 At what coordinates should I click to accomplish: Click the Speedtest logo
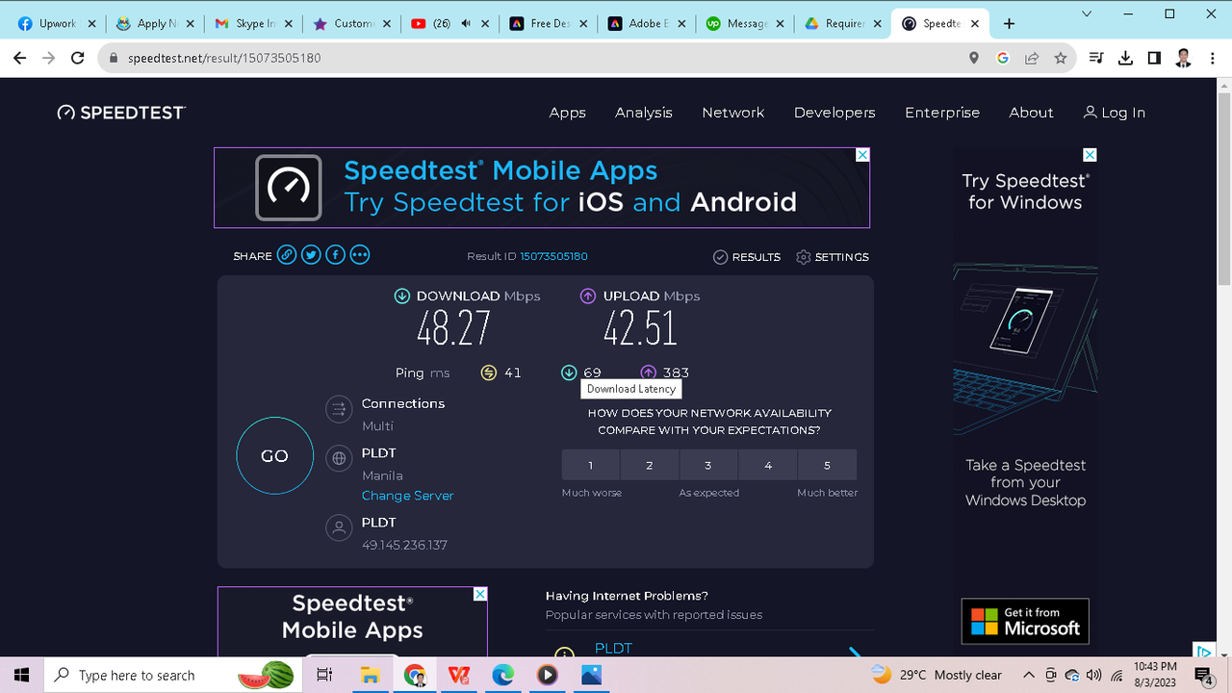tap(120, 112)
